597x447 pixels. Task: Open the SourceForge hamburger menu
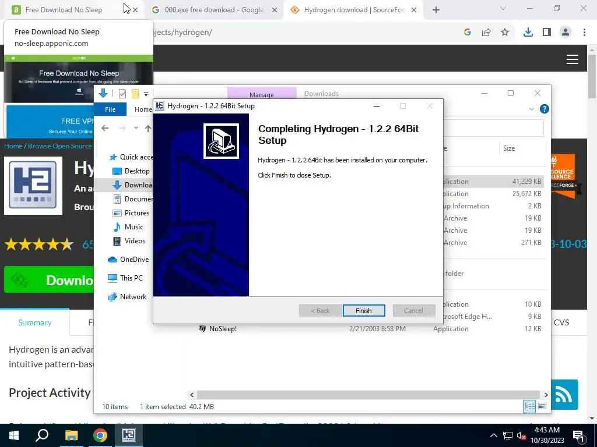[x=573, y=59]
